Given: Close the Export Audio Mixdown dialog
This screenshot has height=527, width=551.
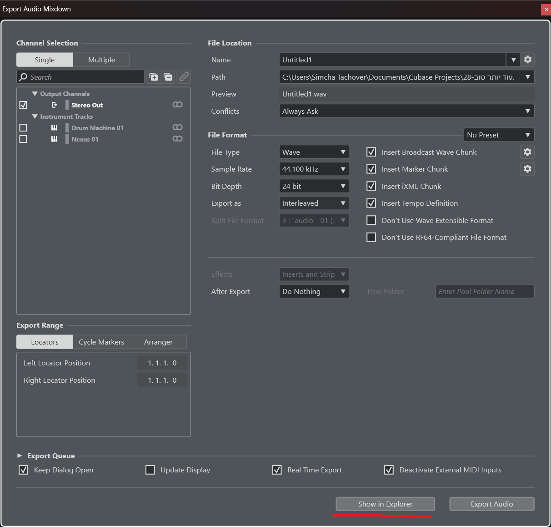Looking at the screenshot, I should point(546,9).
